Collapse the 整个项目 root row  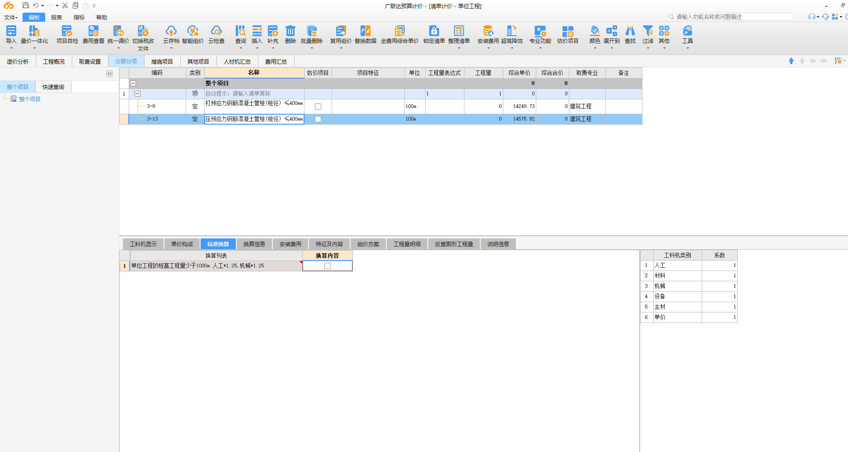pyautogui.click(x=133, y=83)
